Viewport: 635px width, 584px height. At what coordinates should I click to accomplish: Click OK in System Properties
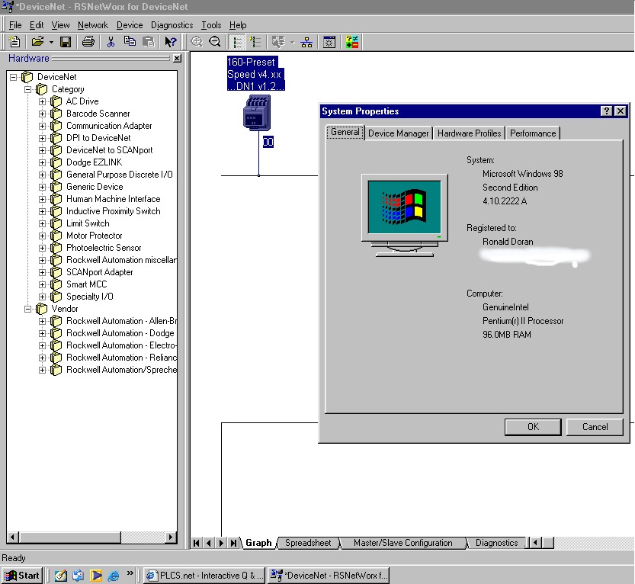pyautogui.click(x=533, y=427)
